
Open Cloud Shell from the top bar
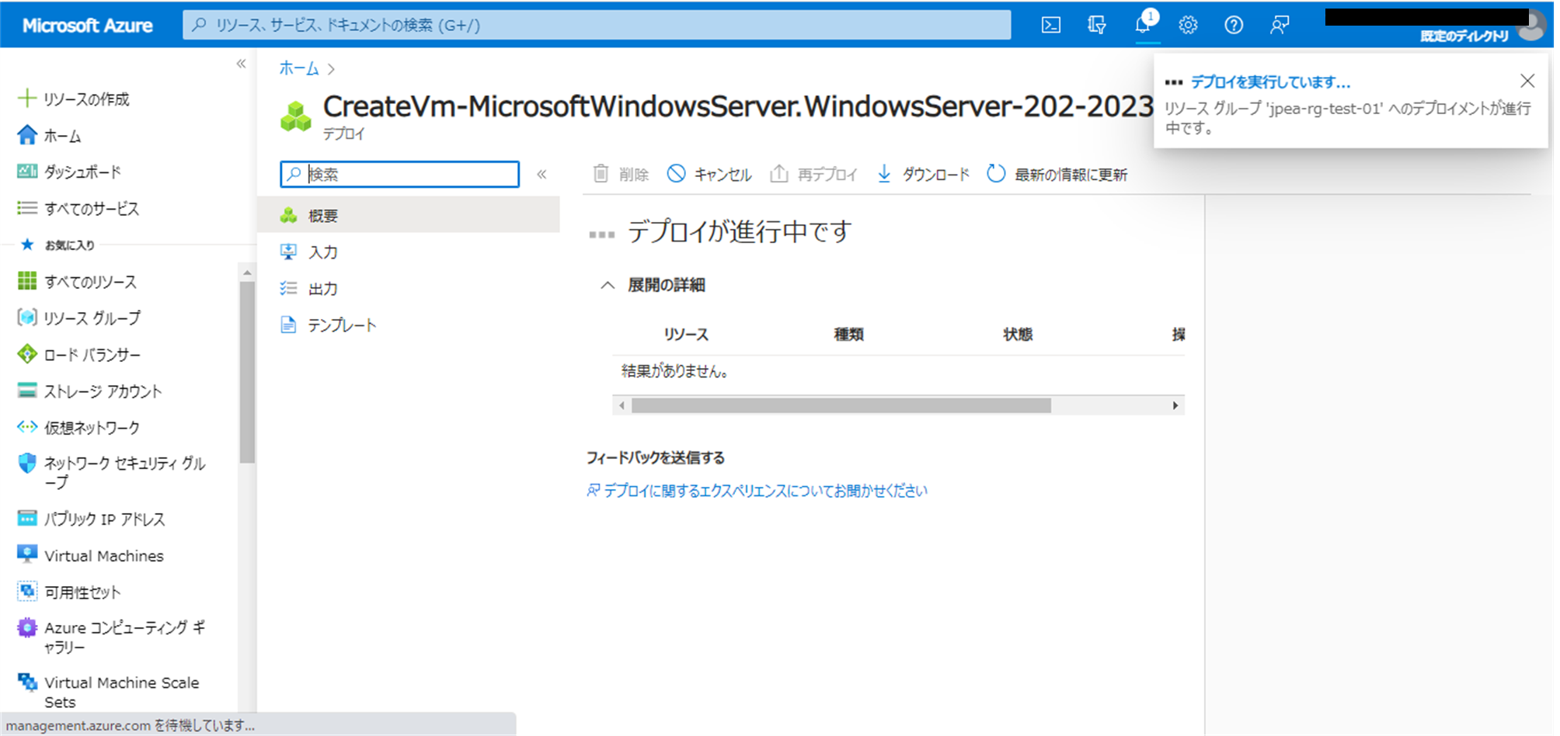click(1050, 25)
